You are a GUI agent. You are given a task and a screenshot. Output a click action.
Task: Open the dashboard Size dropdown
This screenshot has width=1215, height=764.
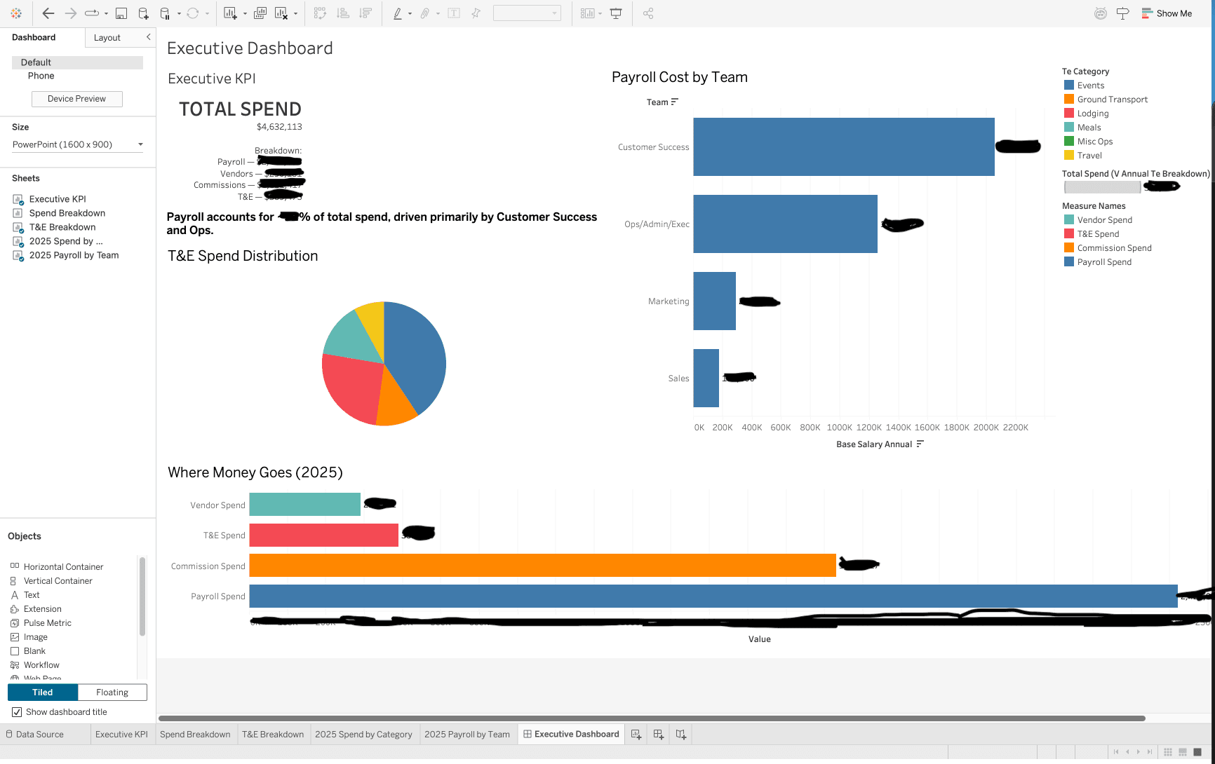76,144
